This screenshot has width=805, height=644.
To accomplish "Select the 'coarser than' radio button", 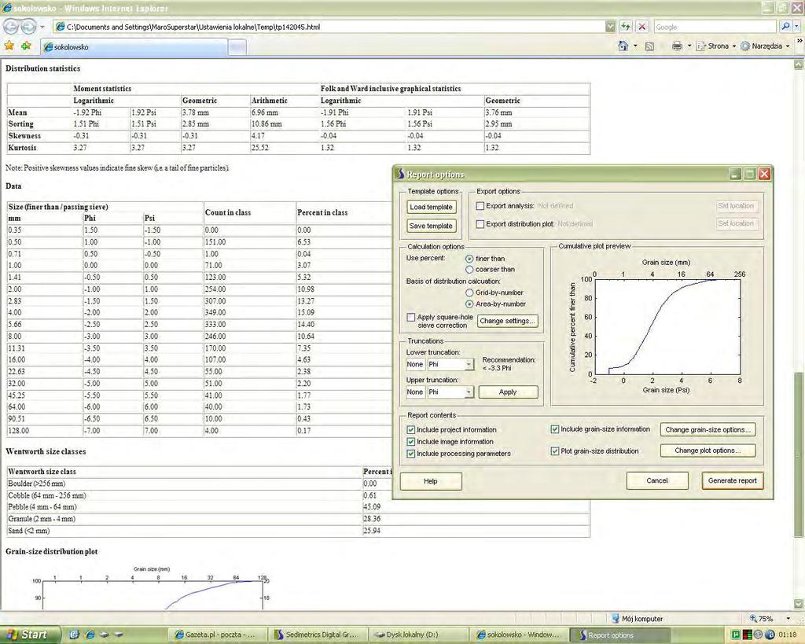I will 469,270.
